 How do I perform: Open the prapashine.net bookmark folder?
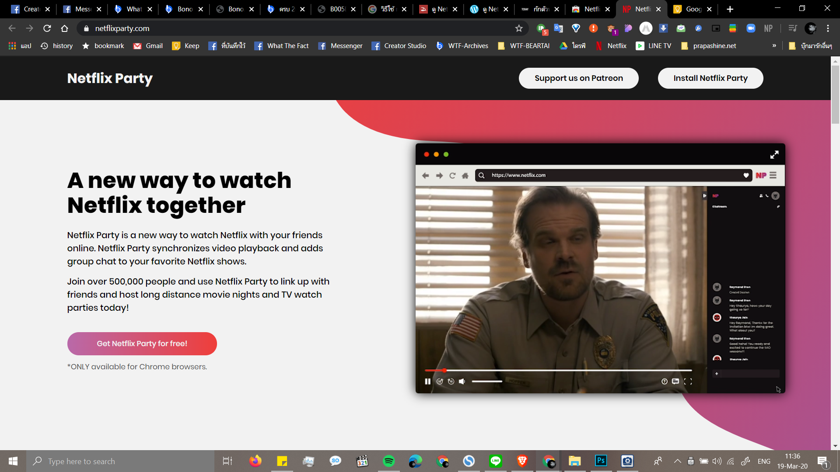[708, 46]
